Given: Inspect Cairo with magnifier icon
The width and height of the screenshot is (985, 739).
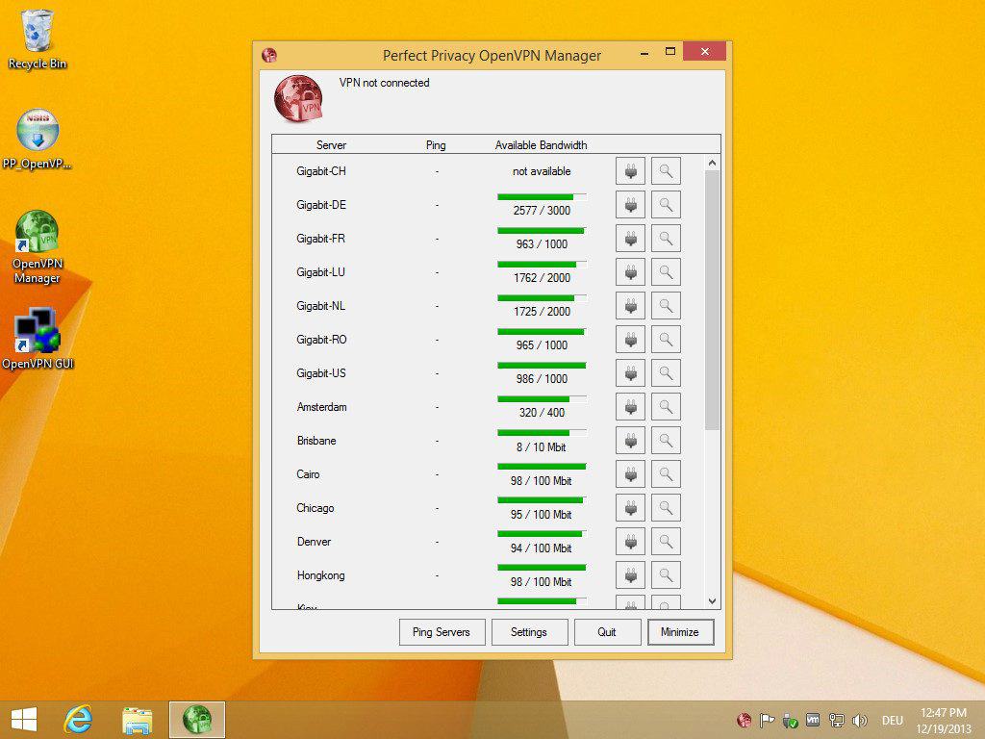Looking at the screenshot, I should pyautogui.click(x=666, y=474).
